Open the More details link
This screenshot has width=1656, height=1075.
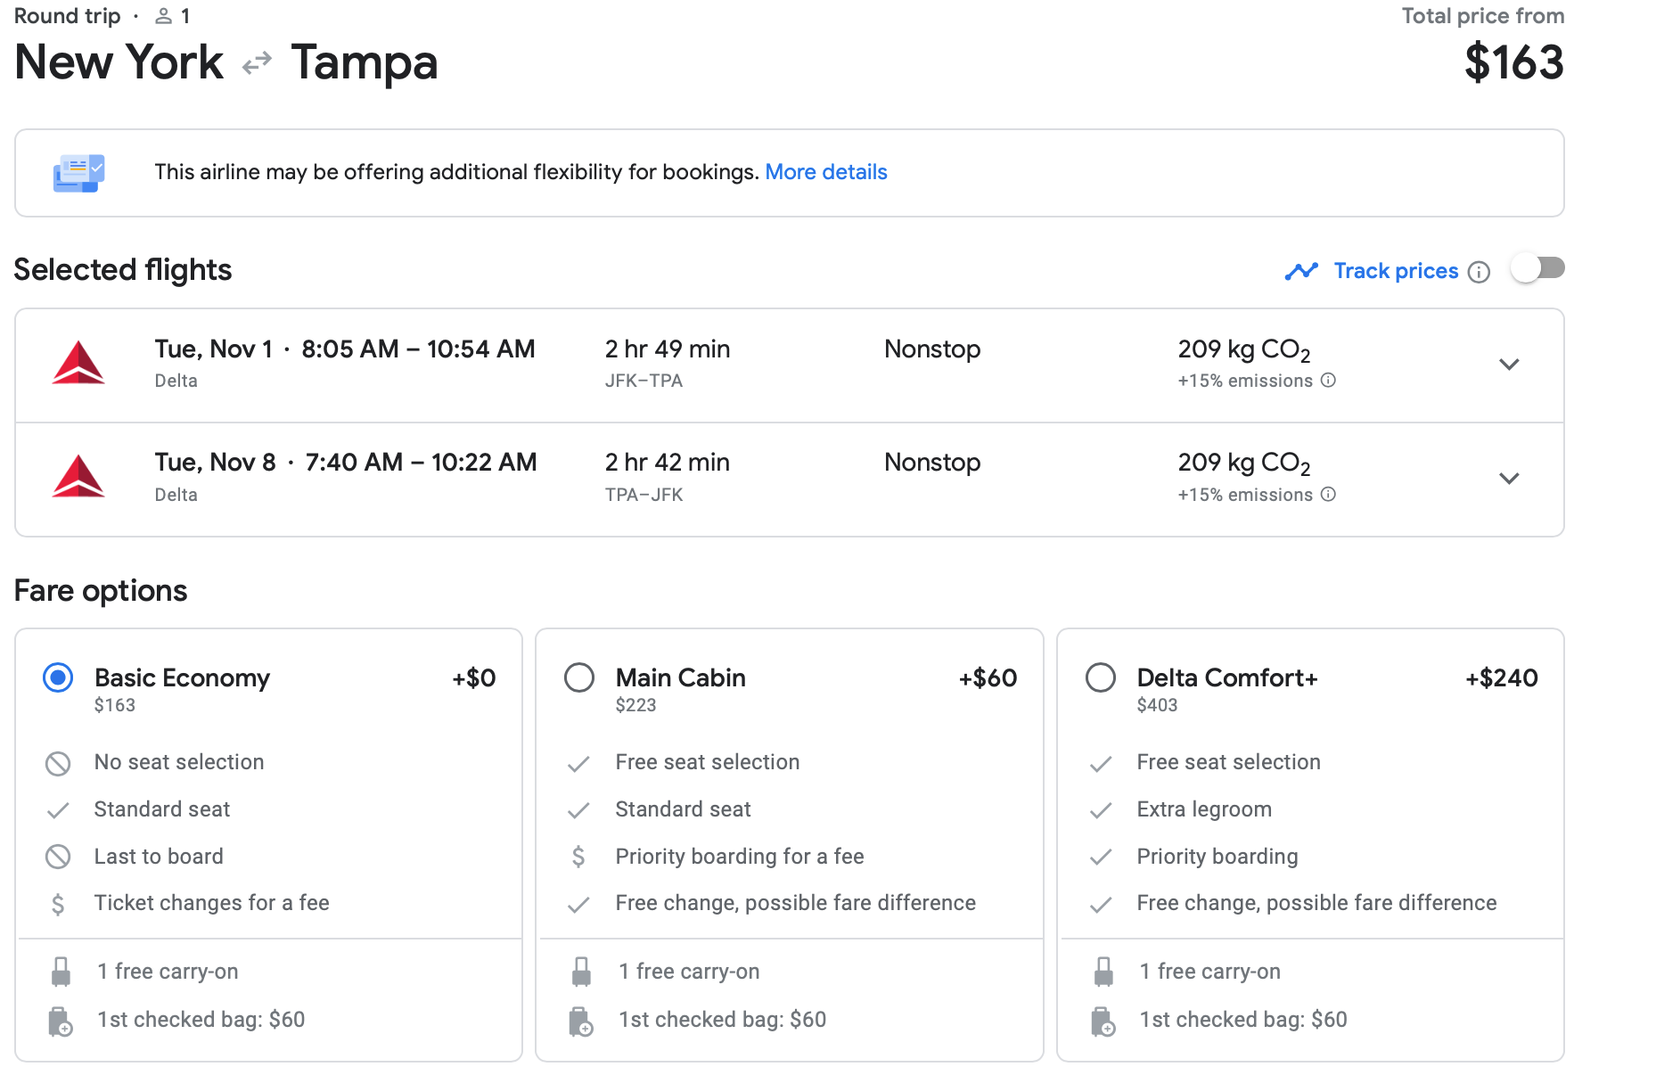(x=825, y=172)
